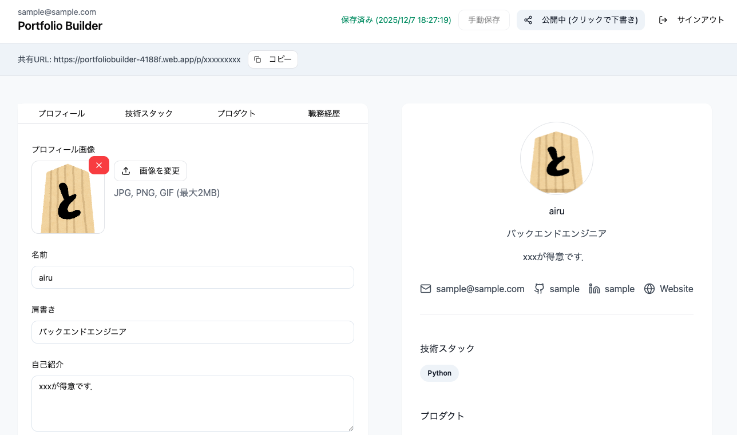
Task: Open the プロダクト tab
Action: click(236, 113)
